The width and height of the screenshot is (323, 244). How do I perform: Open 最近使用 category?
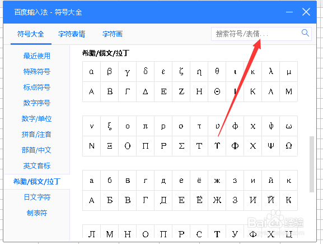point(37,56)
